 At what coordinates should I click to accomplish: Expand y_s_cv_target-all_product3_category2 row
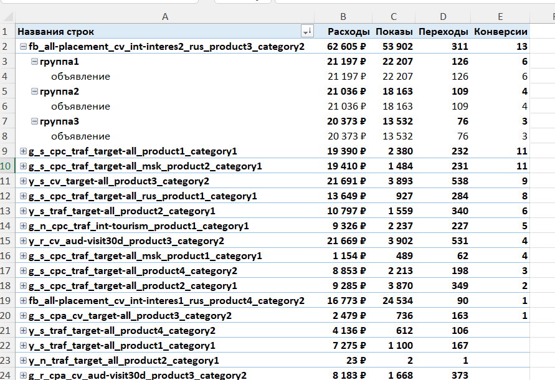pos(23,181)
